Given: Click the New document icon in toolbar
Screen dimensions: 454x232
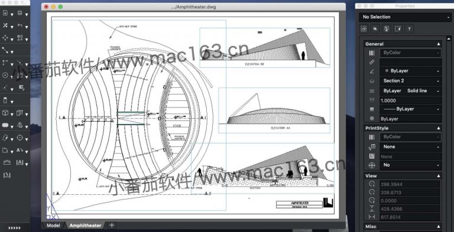Looking at the screenshot, I should pyautogui.click(x=5, y=13).
